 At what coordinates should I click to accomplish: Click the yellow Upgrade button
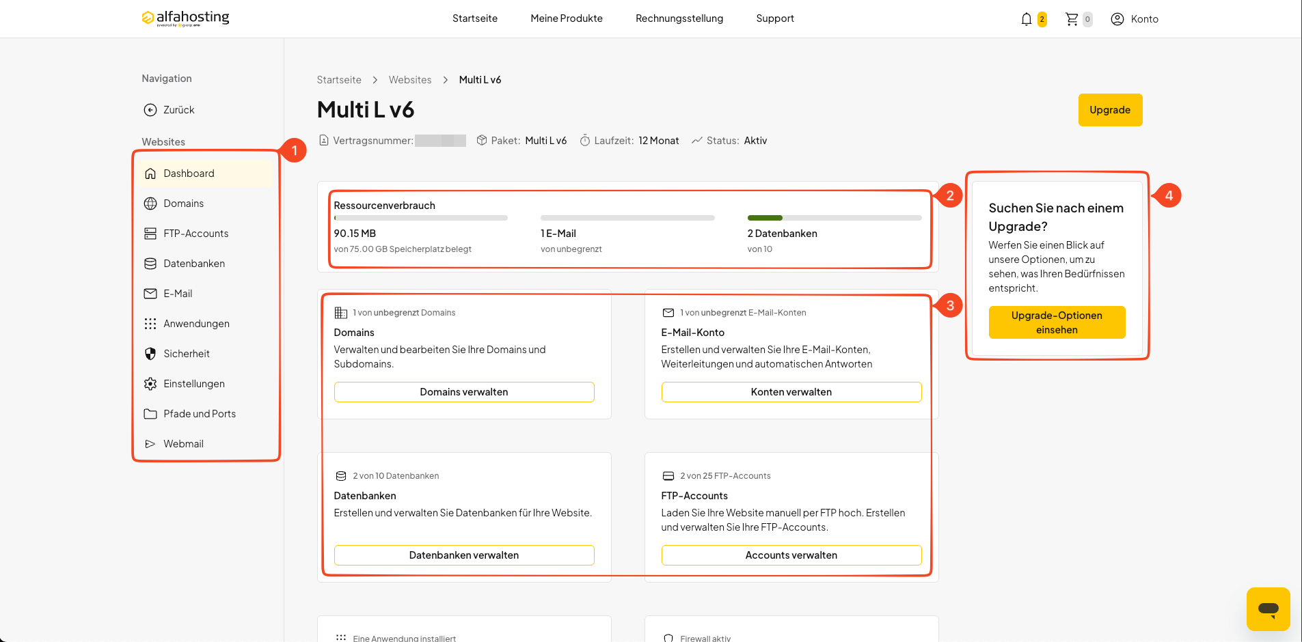(x=1110, y=110)
